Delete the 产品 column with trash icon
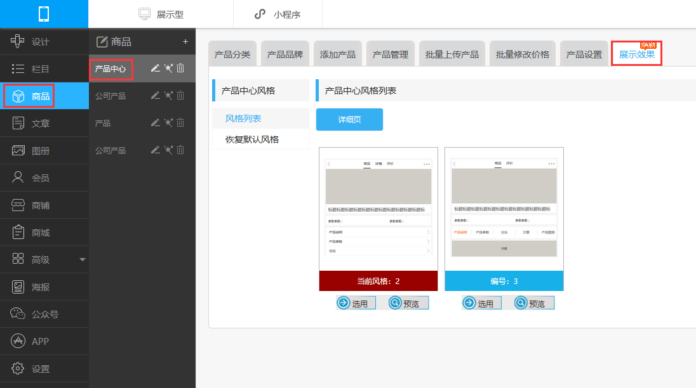 [x=180, y=123]
